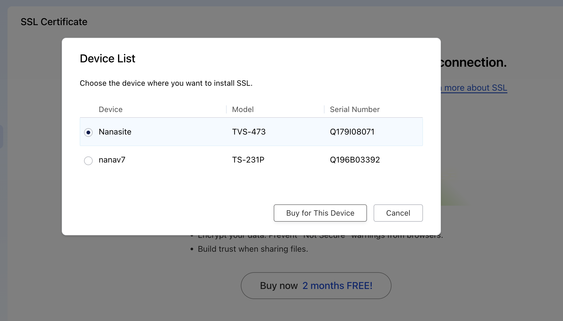Open the more about SSL link
The image size is (563, 321).
pos(475,88)
